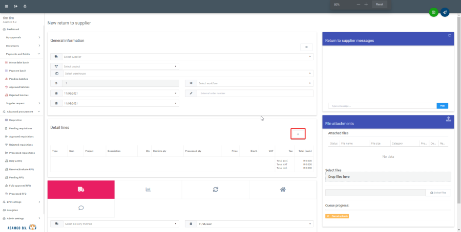Image resolution: width=461 pixels, height=232 pixels.
Task: Click the Select files button
Action: click(438, 192)
